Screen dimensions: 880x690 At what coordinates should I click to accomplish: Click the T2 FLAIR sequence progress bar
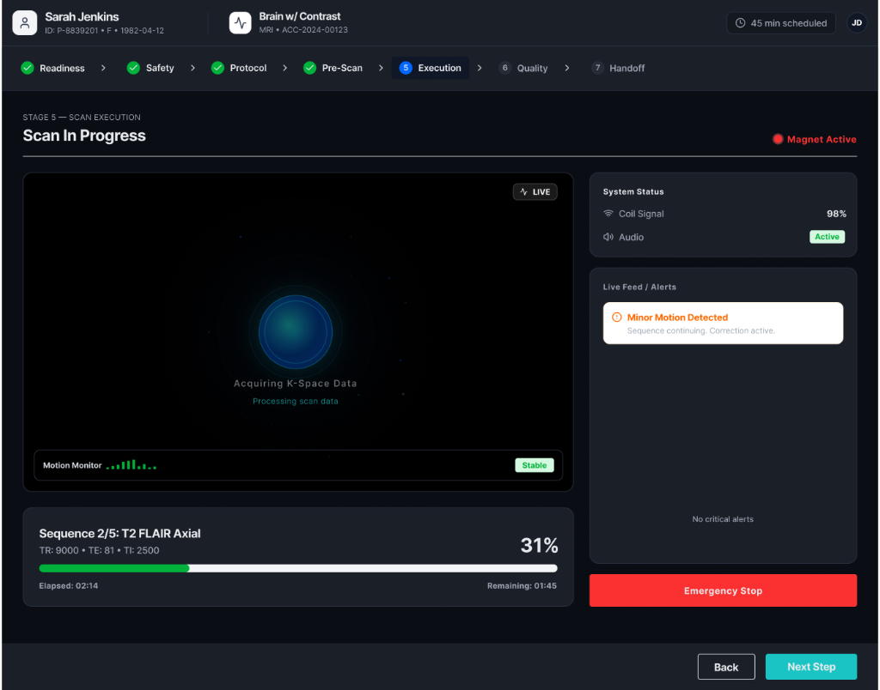(298, 568)
